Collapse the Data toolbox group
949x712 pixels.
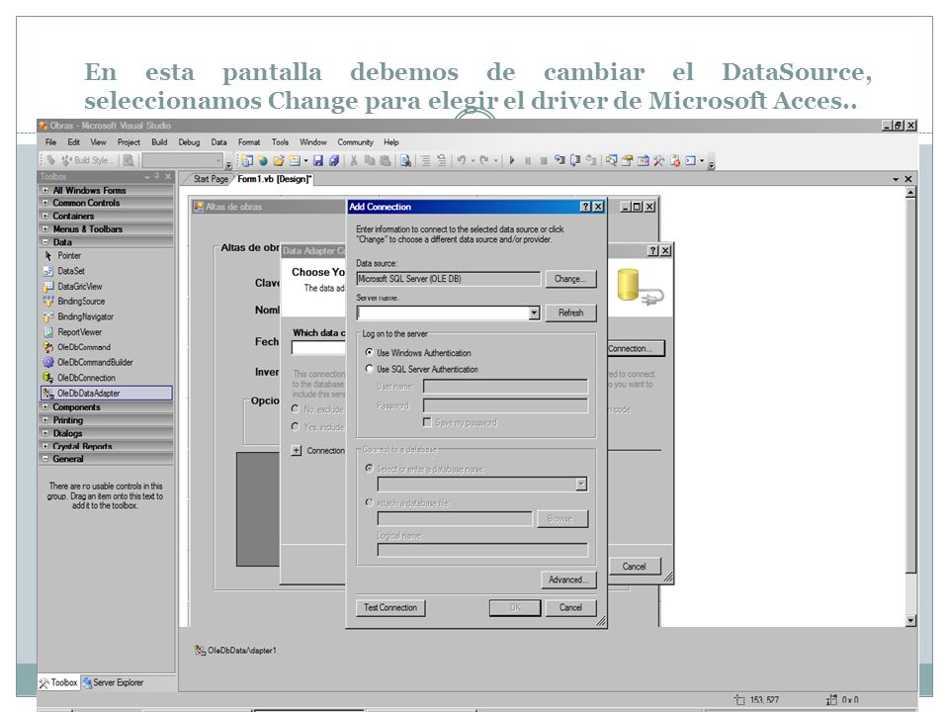tap(44, 241)
